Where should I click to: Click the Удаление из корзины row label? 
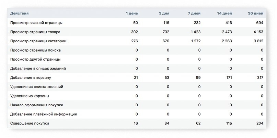coord(30,96)
